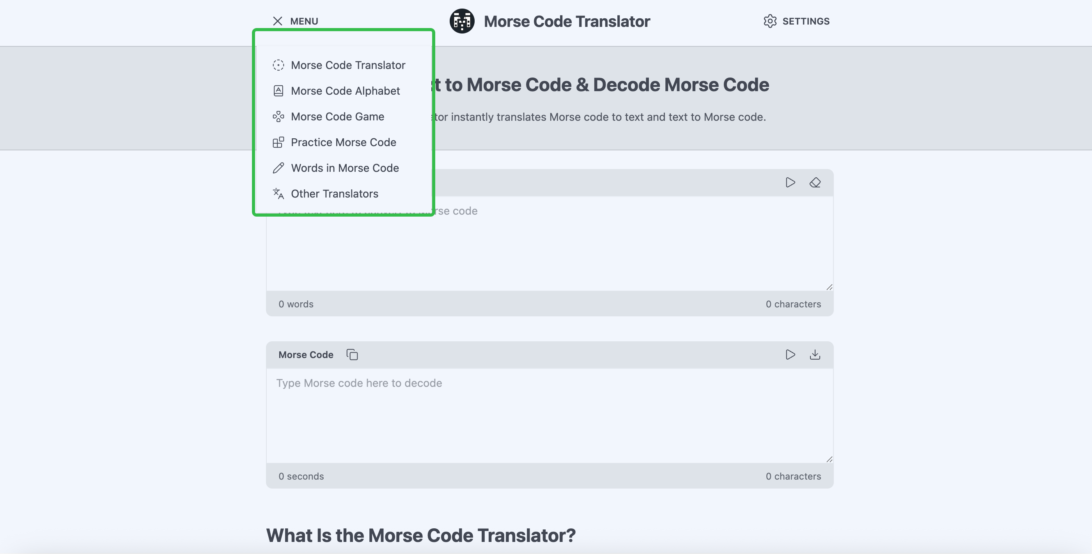Image resolution: width=1092 pixels, height=554 pixels.
Task: Open settings via the gear icon
Action: tap(770, 21)
